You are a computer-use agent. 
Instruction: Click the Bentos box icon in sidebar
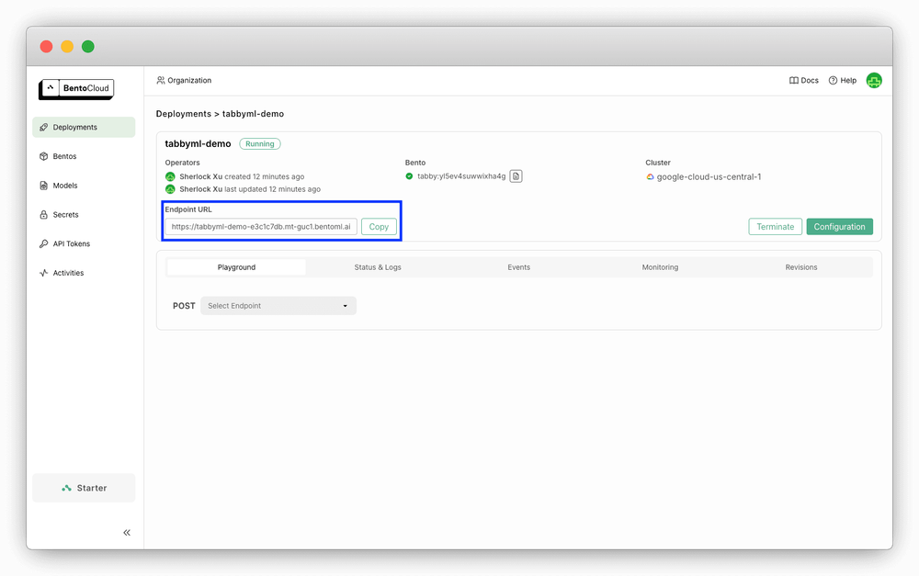pyautogui.click(x=43, y=156)
